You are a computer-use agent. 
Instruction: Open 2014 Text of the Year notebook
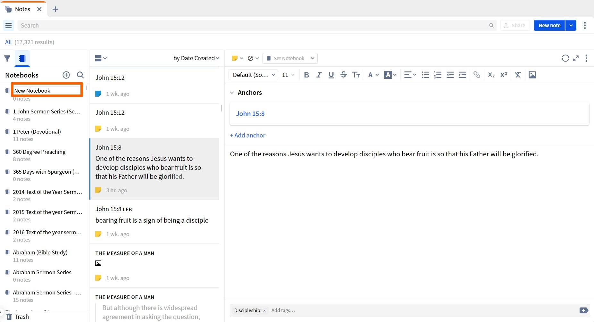[x=45, y=195]
